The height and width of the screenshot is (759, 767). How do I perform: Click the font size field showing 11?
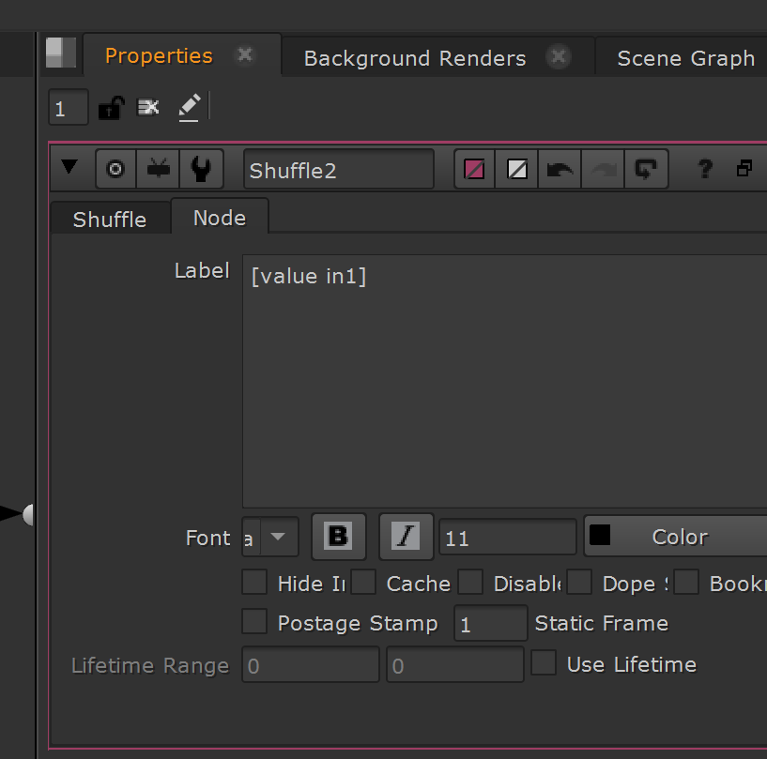[x=508, y=537]
